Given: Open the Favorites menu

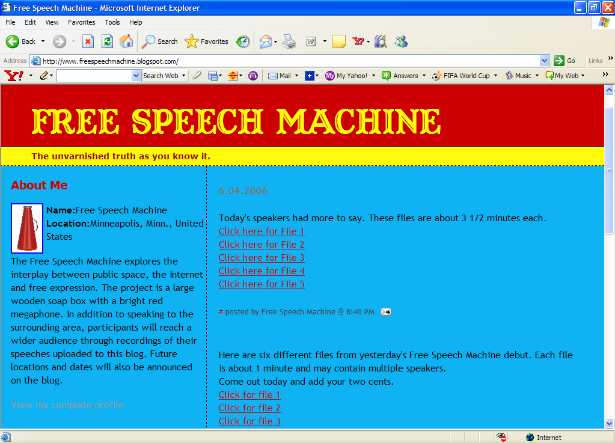Looking at the screenshot, I should [x=81, y=22].
